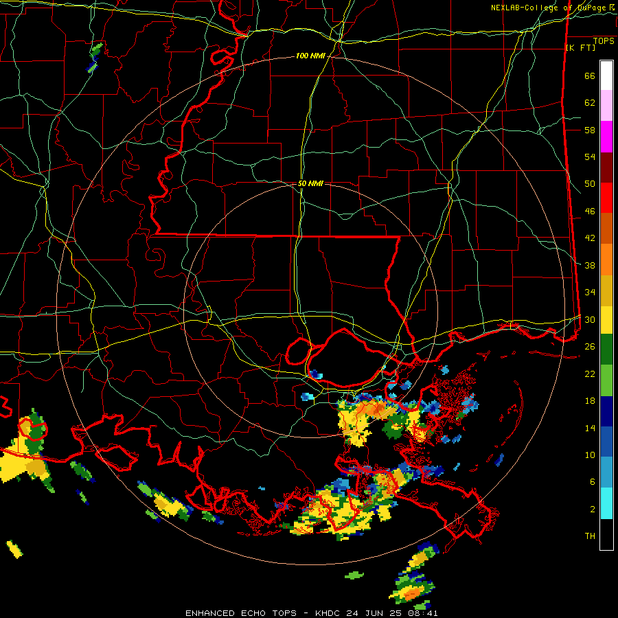Click the 100 NMI range ring label

point(310,56)
